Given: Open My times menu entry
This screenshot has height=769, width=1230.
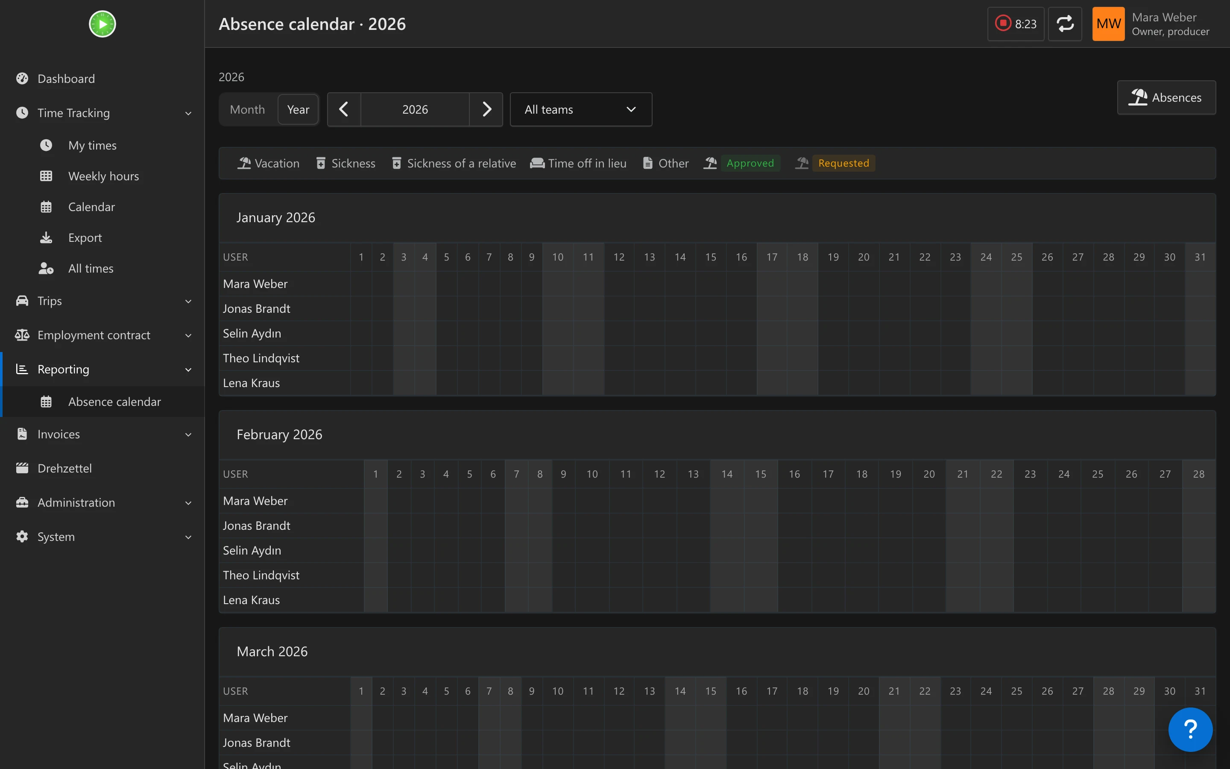Looking at the screenshot, I should (x=102, y=145).
